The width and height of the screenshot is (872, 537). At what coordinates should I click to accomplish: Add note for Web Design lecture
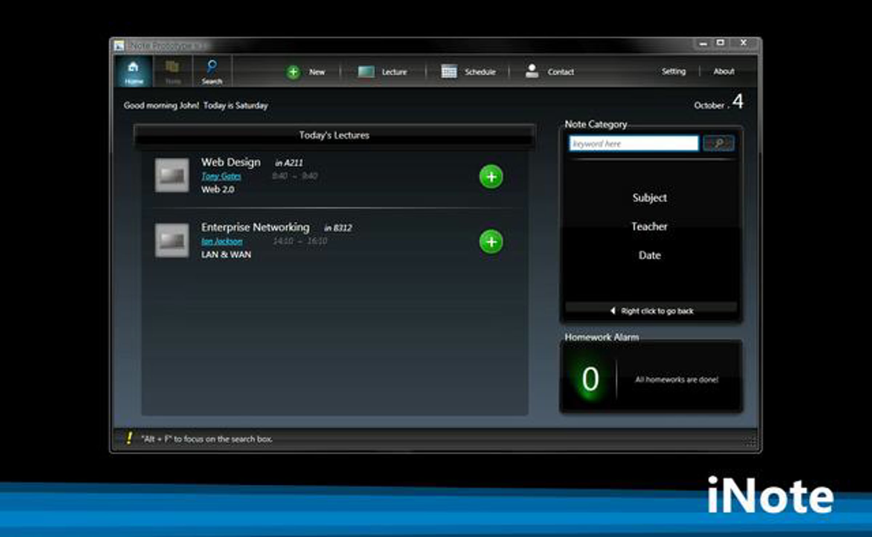[x=491, y=177]
